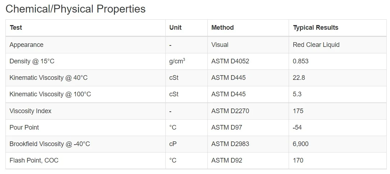Viewport: 390px width, 174px height.
Task: Click the Test column header
Action: pyautogui.click(x=16, y=28)
